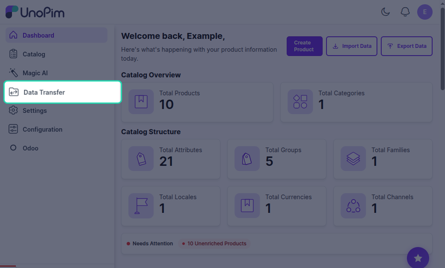
Task: Open Configuration in the sidebar
Action: tap(56, 130)
